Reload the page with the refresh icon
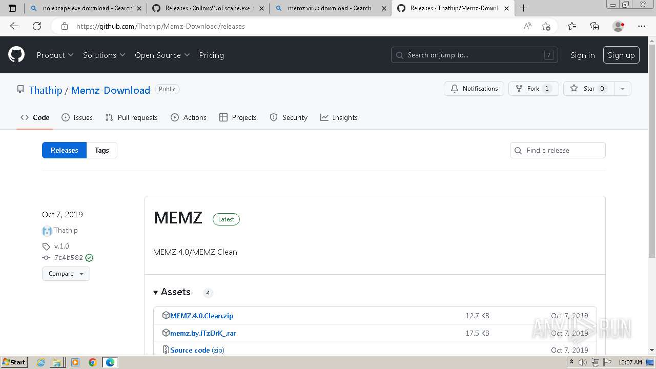The width and height of the screenshot is (656, 369). click(x=37, y=26)
